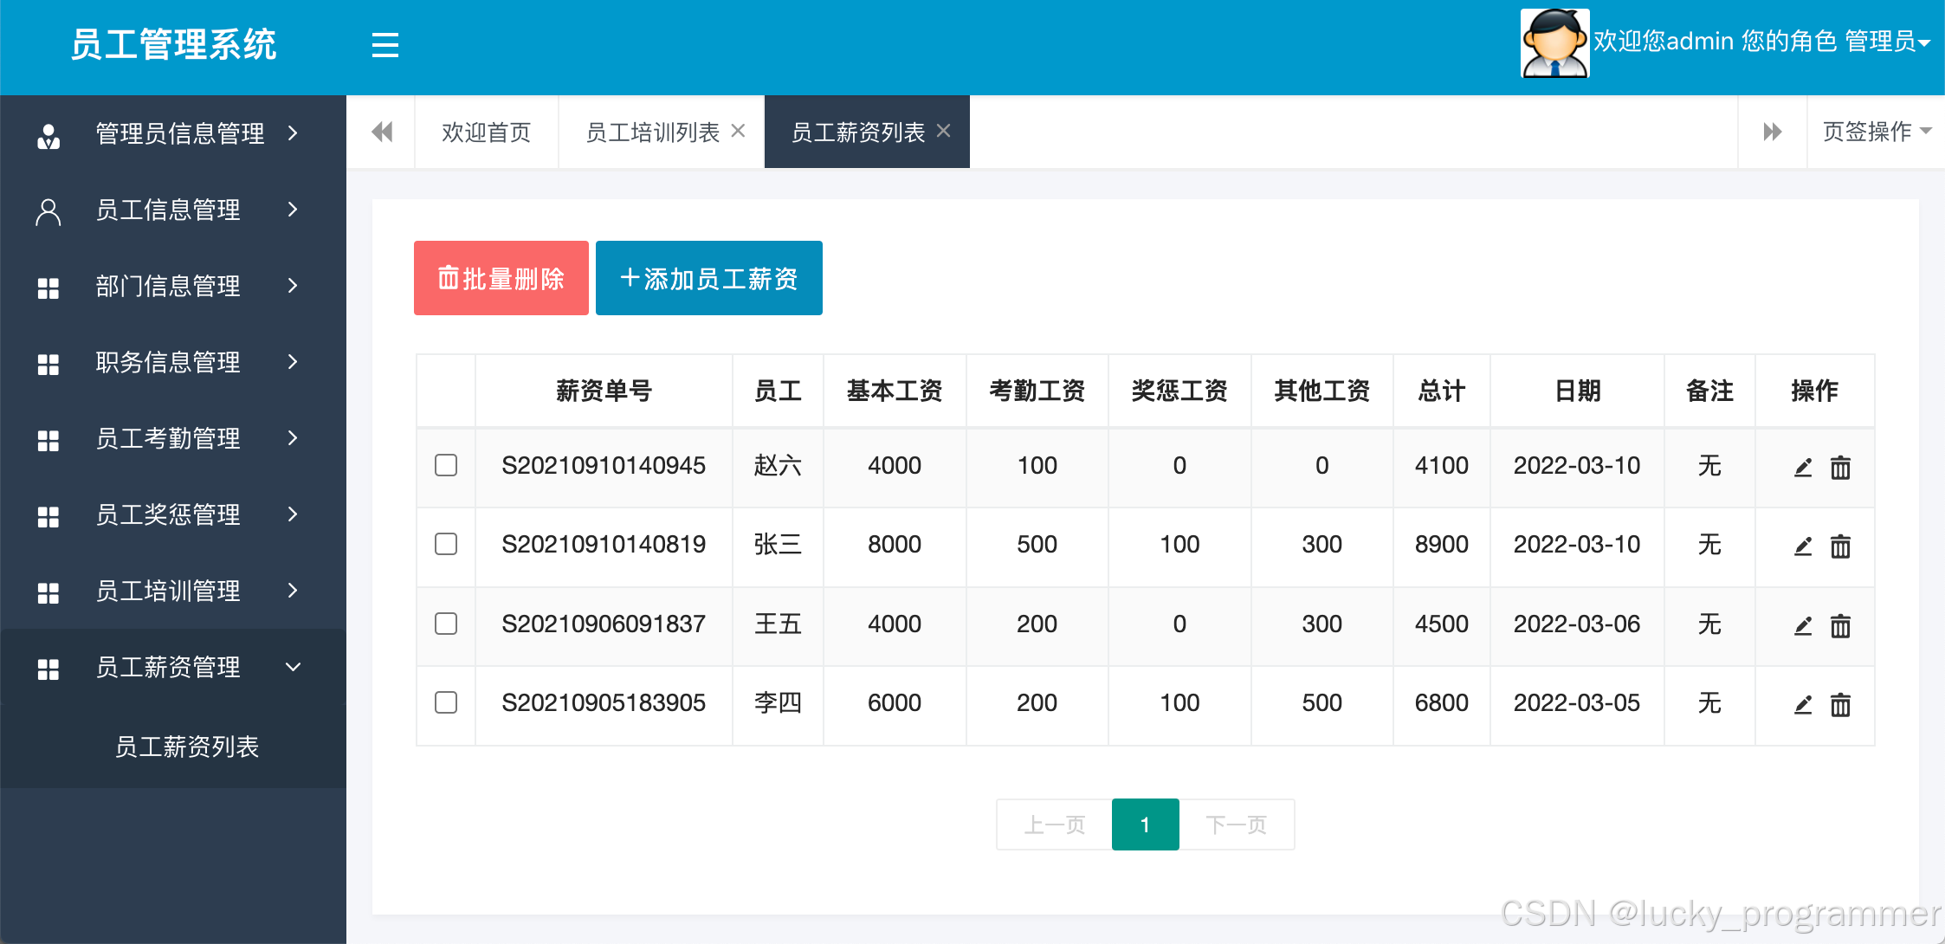Switch to the 欢迎首页 tab
Image resolution: width=1945 pixels, height=944 pixels.
tap(486, 133)
